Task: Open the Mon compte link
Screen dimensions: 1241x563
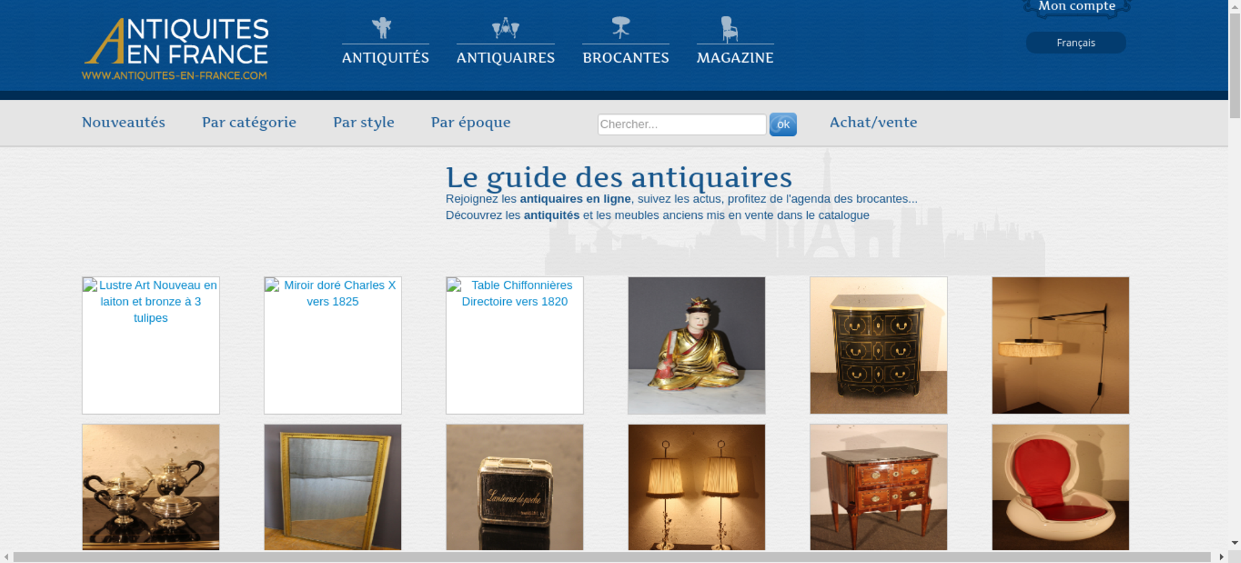Action: [1077, 7]
